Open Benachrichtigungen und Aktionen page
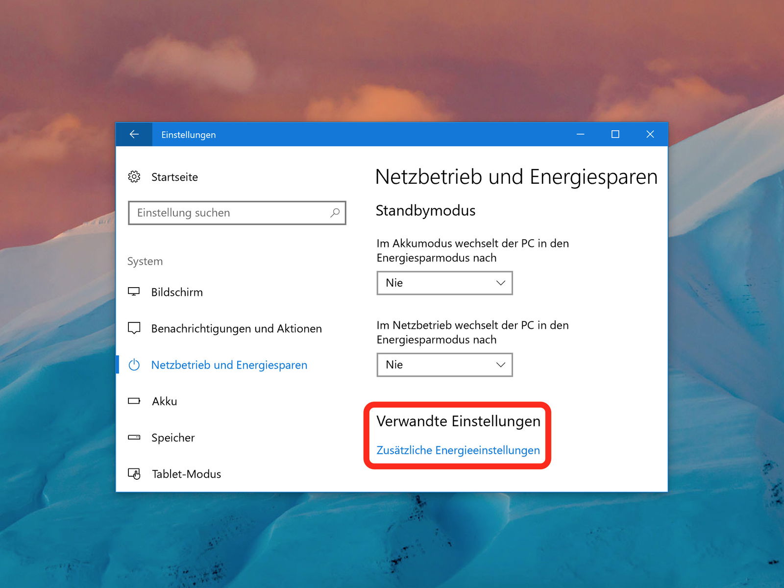Viewport: 784px width, 588px height. pyautogui.click(x=236, y=328)
